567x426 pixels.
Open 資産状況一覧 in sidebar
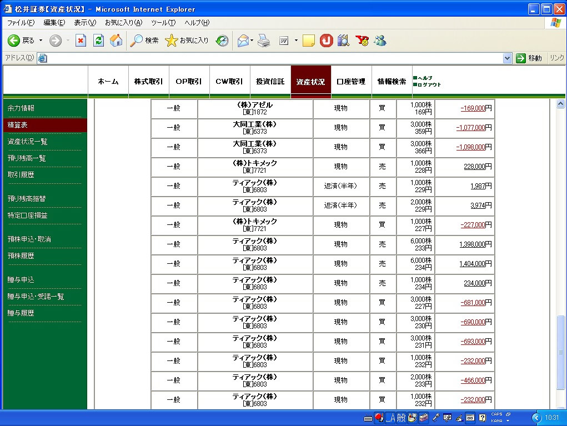point(27,142)
